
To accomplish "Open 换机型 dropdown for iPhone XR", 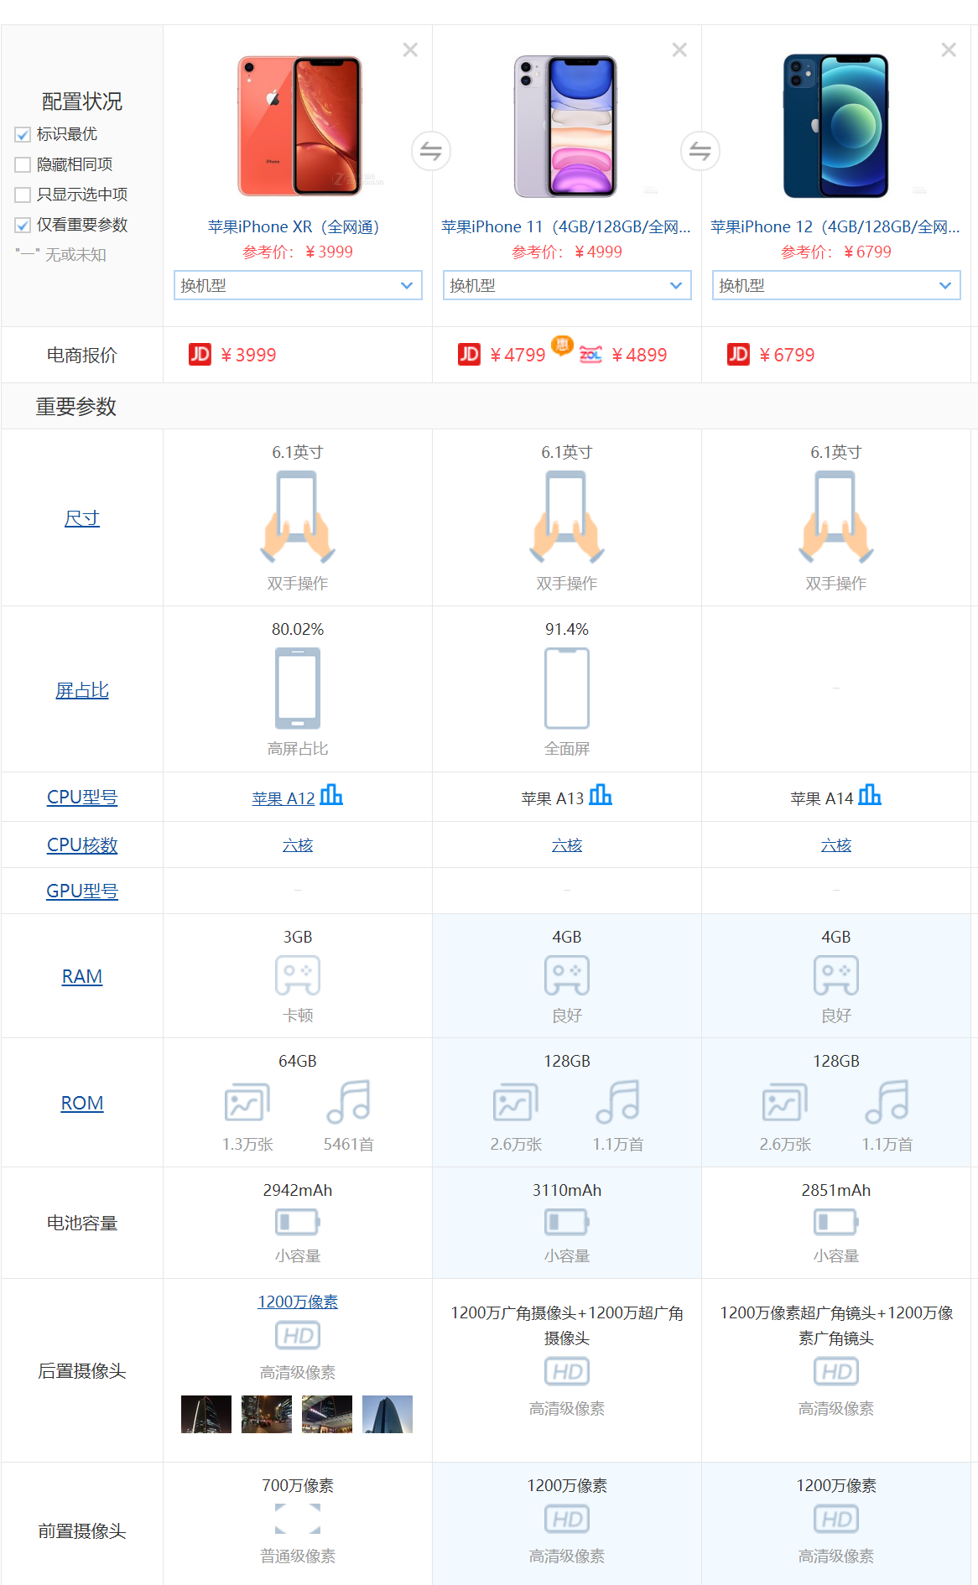I will (x=298, y=285).
